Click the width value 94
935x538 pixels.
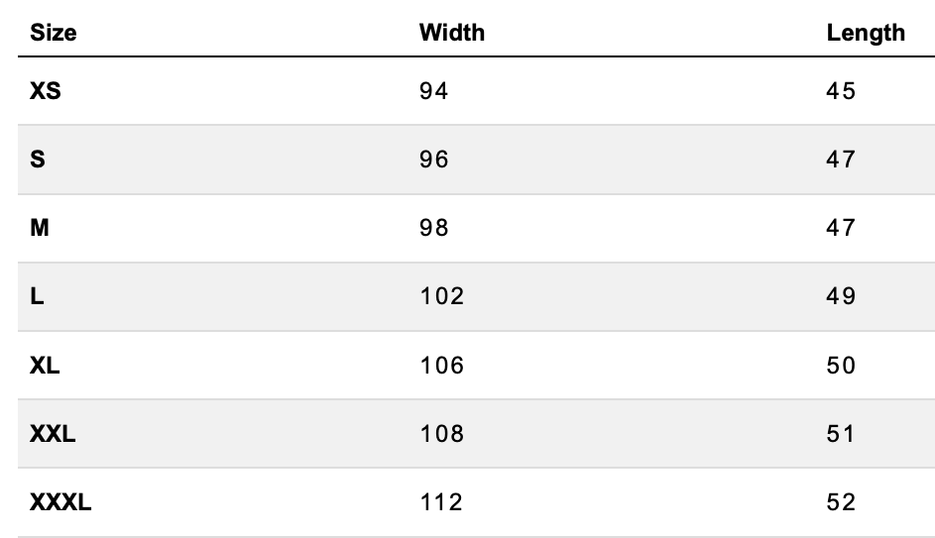434,91
